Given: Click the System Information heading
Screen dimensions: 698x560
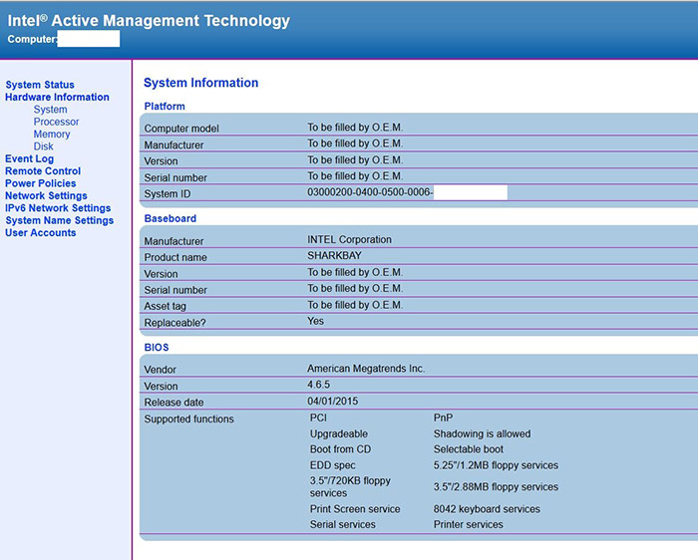Looking at the screenshot, I should click(x=200, y=83).
